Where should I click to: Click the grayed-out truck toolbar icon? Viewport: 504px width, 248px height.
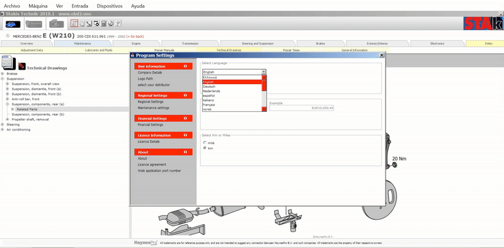point(34,24)
